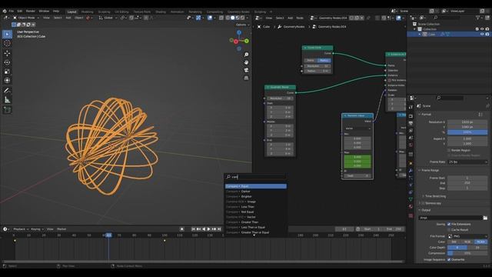The width and height of the screenshot is (492, 277).
Task: Click the viewport zoom magnifier icon
Action: pyautogui.click(x=246, y=55)
